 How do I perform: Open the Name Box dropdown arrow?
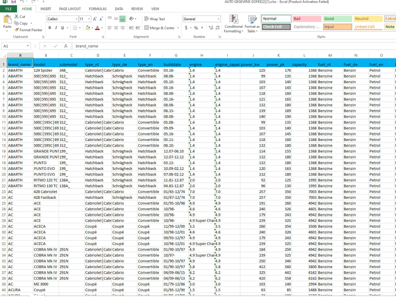point(28,46)
